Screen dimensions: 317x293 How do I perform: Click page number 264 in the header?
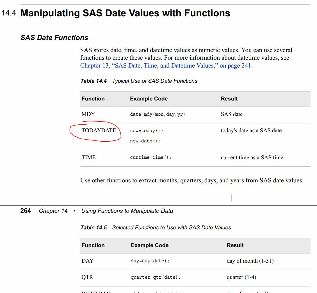point(26,211)
